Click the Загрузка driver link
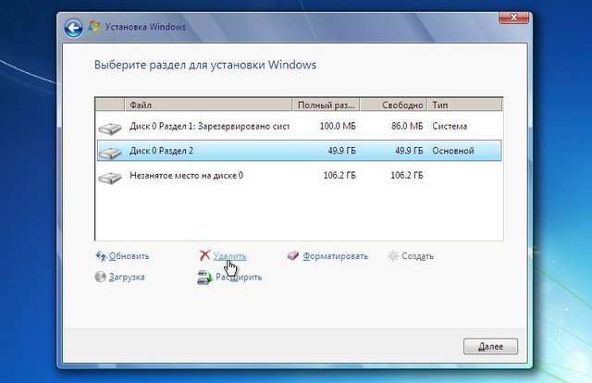 pyautogui.click(x=127, y=277)
